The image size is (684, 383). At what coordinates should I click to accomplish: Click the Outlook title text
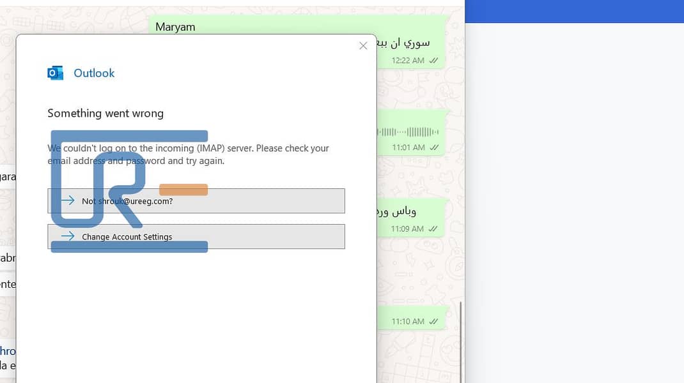coord(94,73)
